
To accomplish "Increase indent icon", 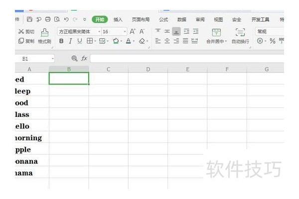I will (196, 31).
